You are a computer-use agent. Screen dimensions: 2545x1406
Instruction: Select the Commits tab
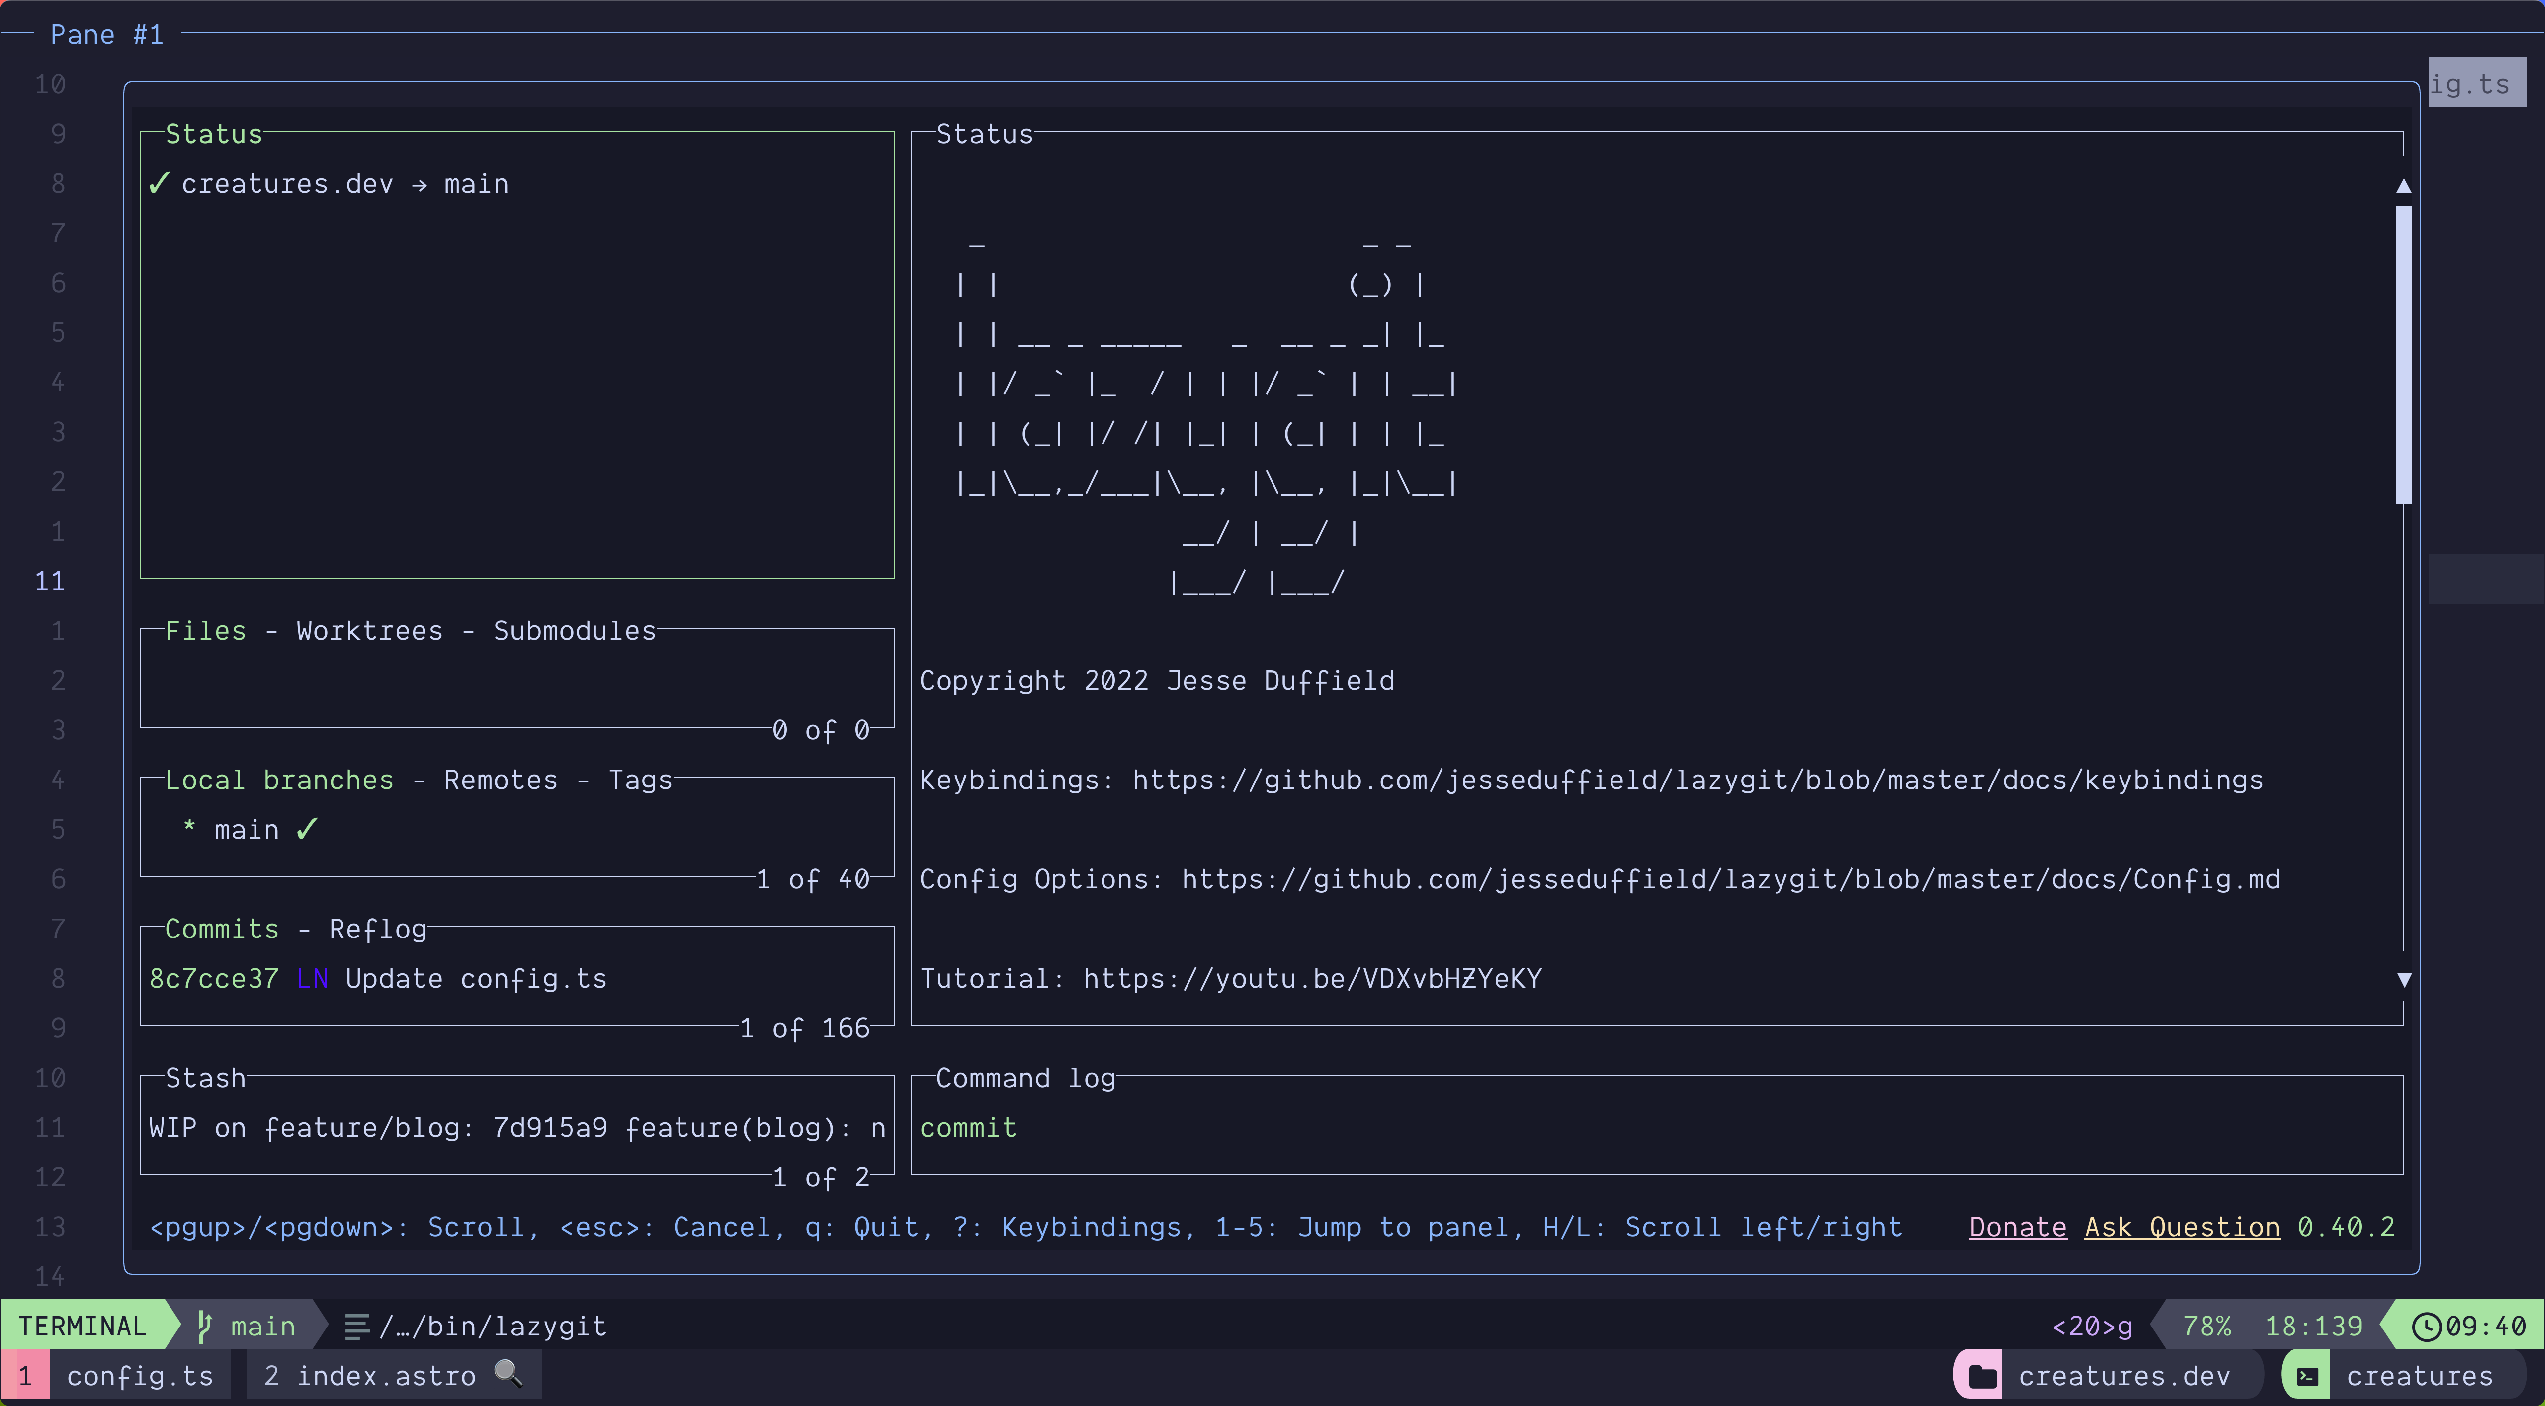tap(222, 929)
